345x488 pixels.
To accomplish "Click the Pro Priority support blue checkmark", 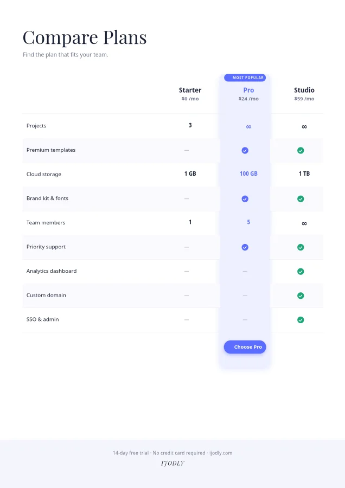I will pyautogui.click(x=245, y=247).
